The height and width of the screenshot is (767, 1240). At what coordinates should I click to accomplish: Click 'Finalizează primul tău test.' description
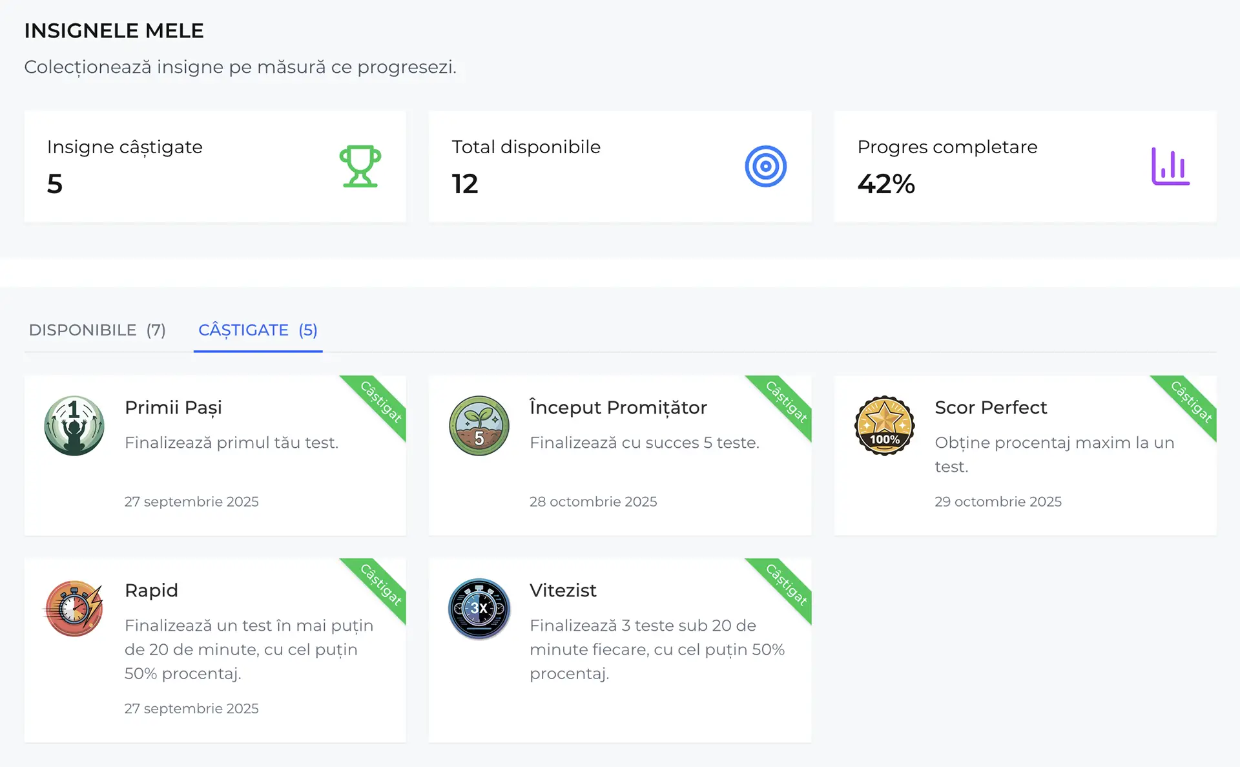[231, 443]
